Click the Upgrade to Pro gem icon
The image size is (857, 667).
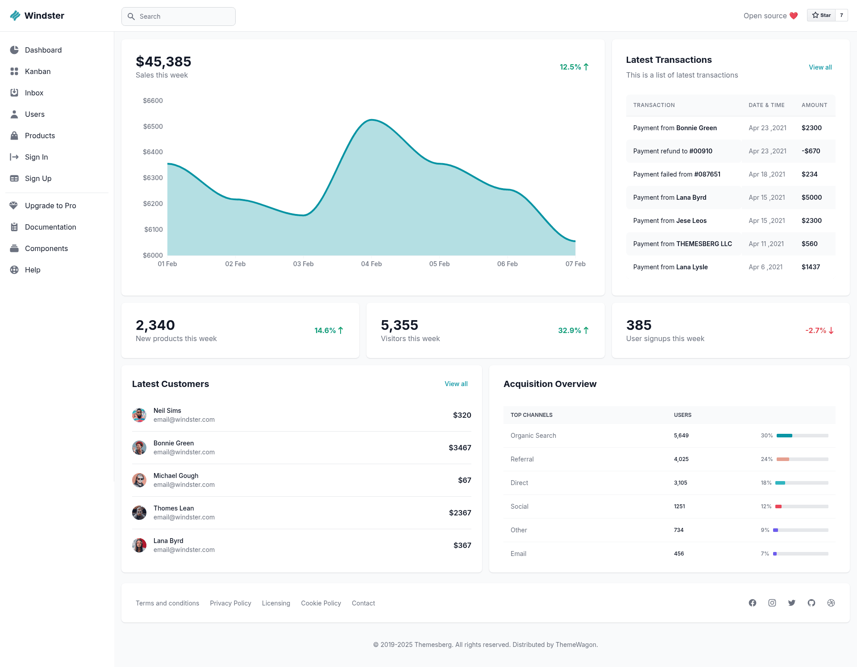(x=13, y=206)
